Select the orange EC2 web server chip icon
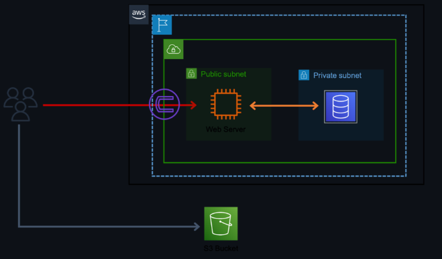 (x=226, y=104)
